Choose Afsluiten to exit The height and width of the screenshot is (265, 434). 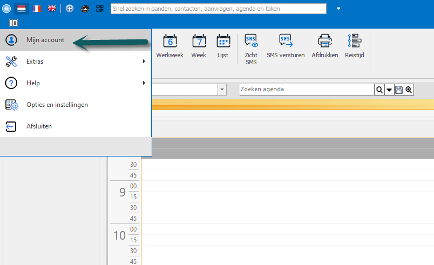coord(76,126)
